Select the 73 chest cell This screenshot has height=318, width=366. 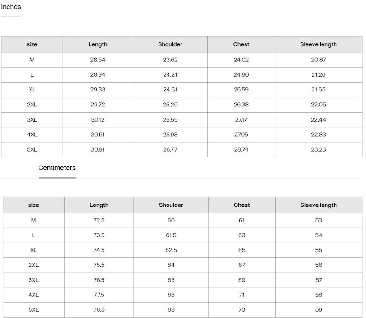click(242, 310)
